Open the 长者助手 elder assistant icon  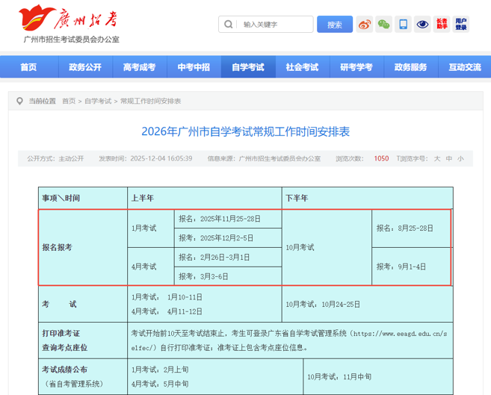tap(442, 25)
